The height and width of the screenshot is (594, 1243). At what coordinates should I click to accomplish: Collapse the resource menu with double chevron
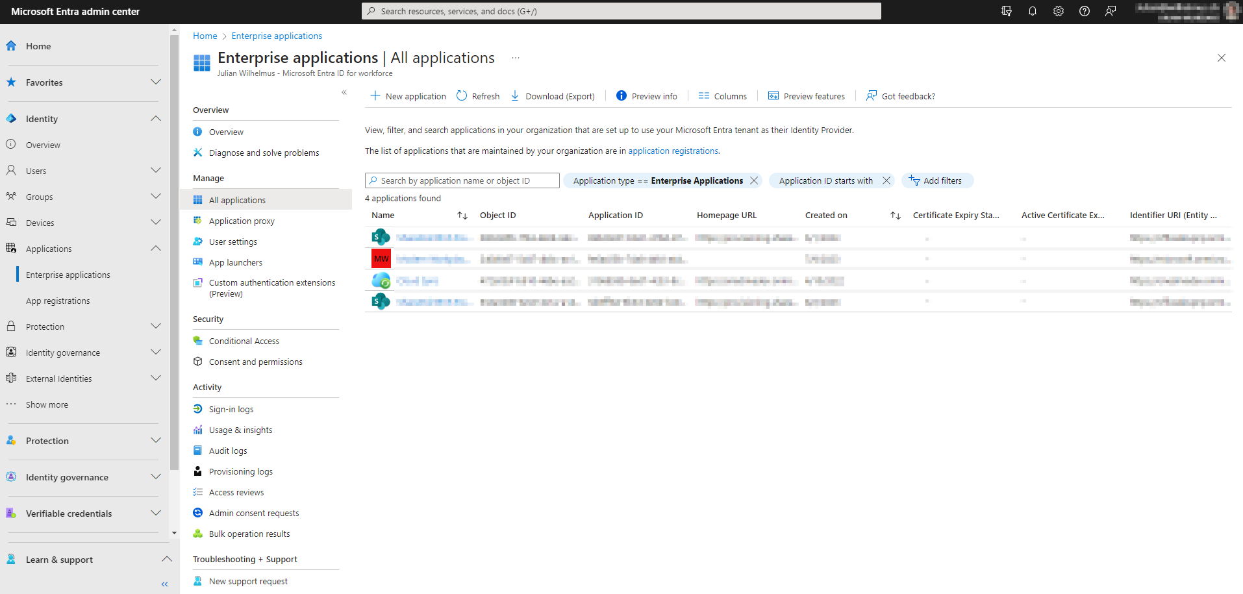(x=344, y=92)
